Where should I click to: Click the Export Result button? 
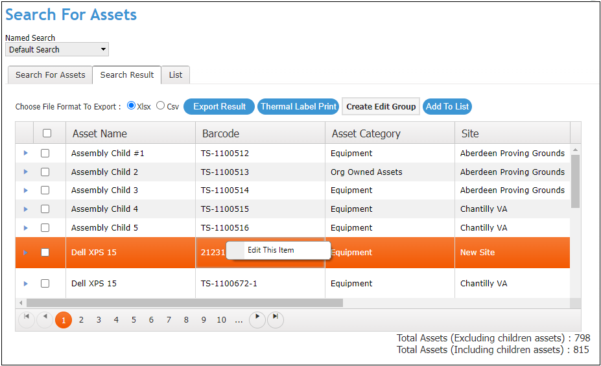(x=219, y=106)
